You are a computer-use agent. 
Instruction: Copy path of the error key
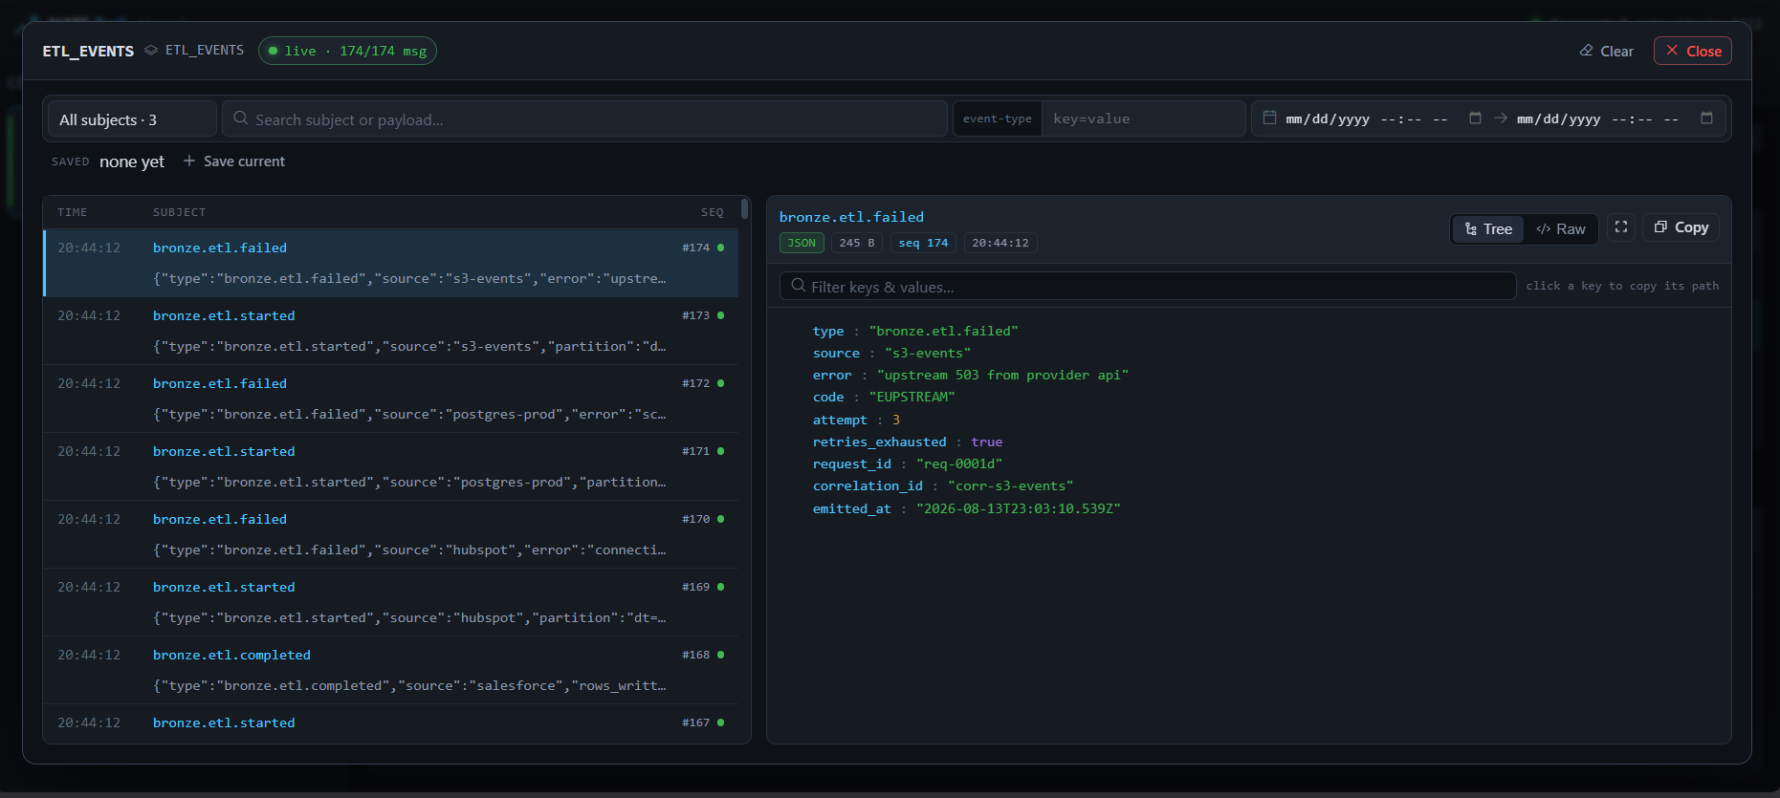[x=832, y=375]
